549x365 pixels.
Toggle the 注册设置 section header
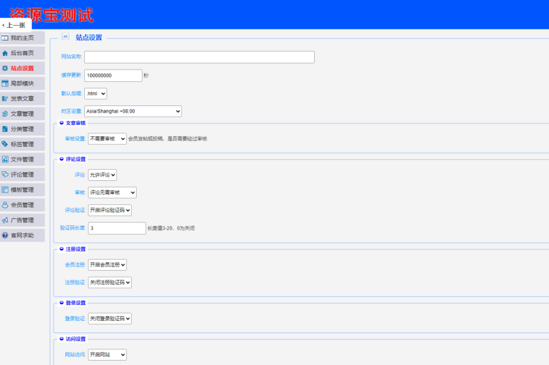coord(62,249)
